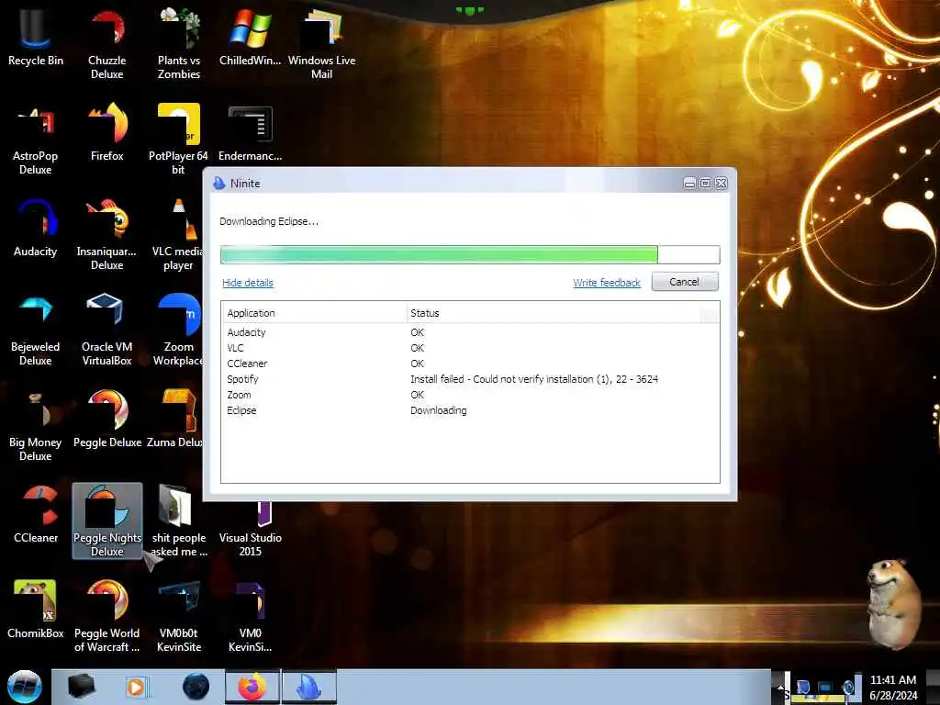
Task: Select the Firefox desktop shortcut
Action: tap(107, 132)
